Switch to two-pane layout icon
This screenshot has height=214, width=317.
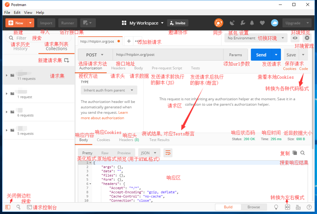(287, 207)
